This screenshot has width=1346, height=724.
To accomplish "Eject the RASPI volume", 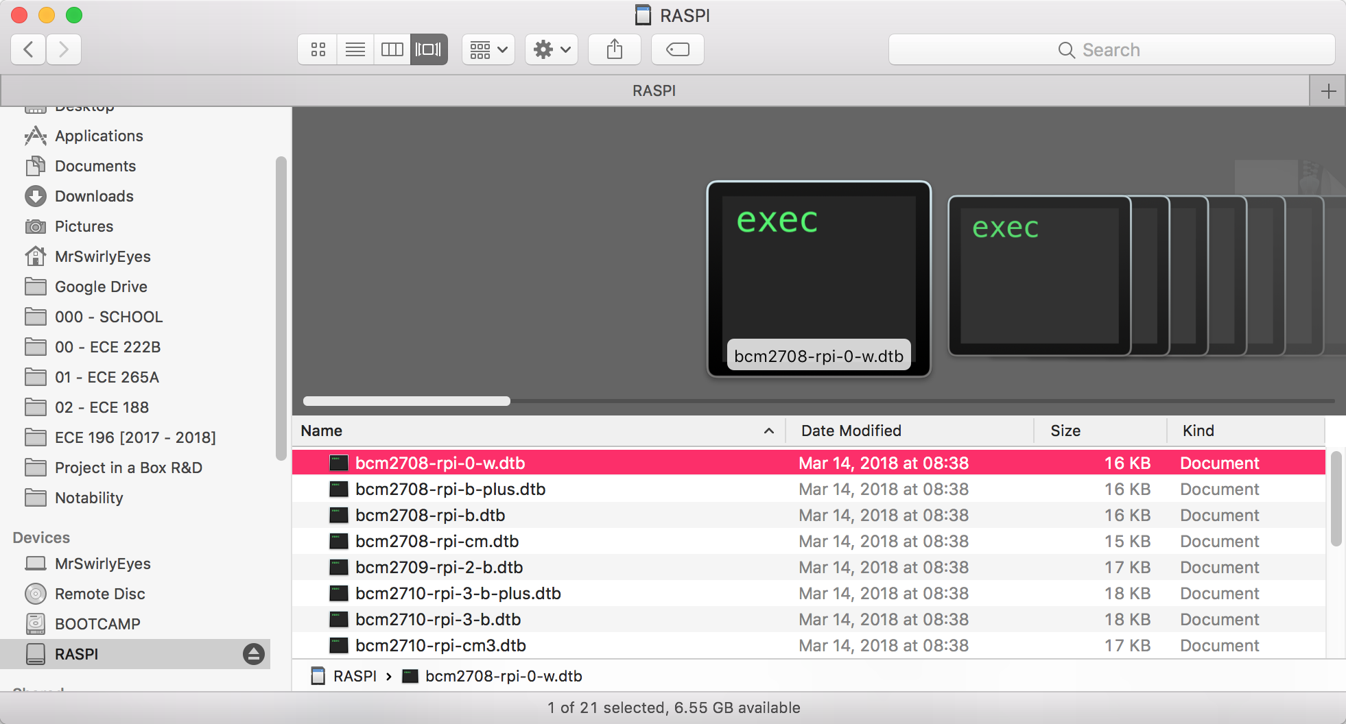I will click(x=253, y=654).
